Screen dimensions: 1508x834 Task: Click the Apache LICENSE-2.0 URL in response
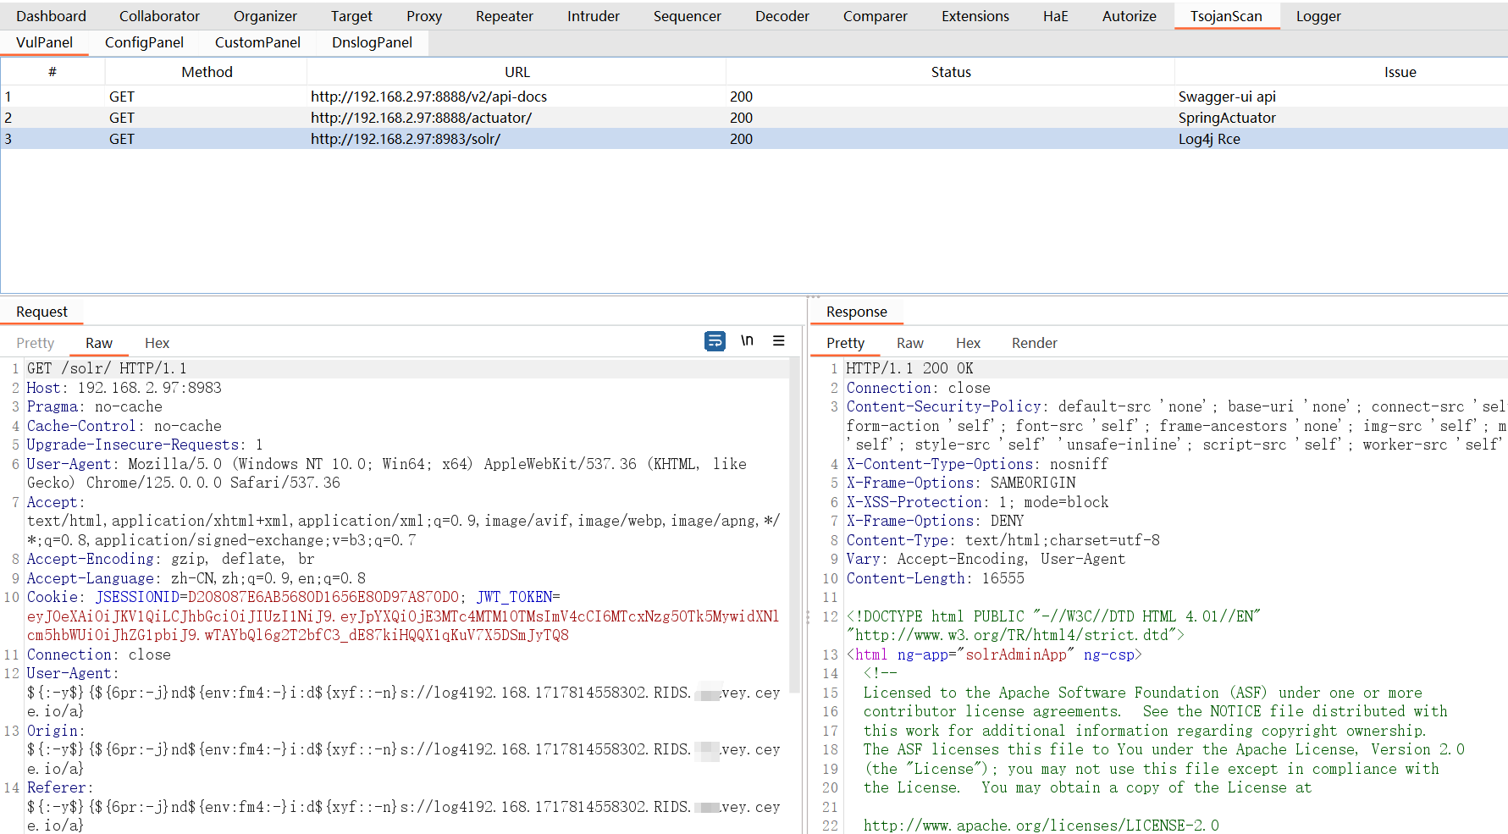pos(1041,826)
